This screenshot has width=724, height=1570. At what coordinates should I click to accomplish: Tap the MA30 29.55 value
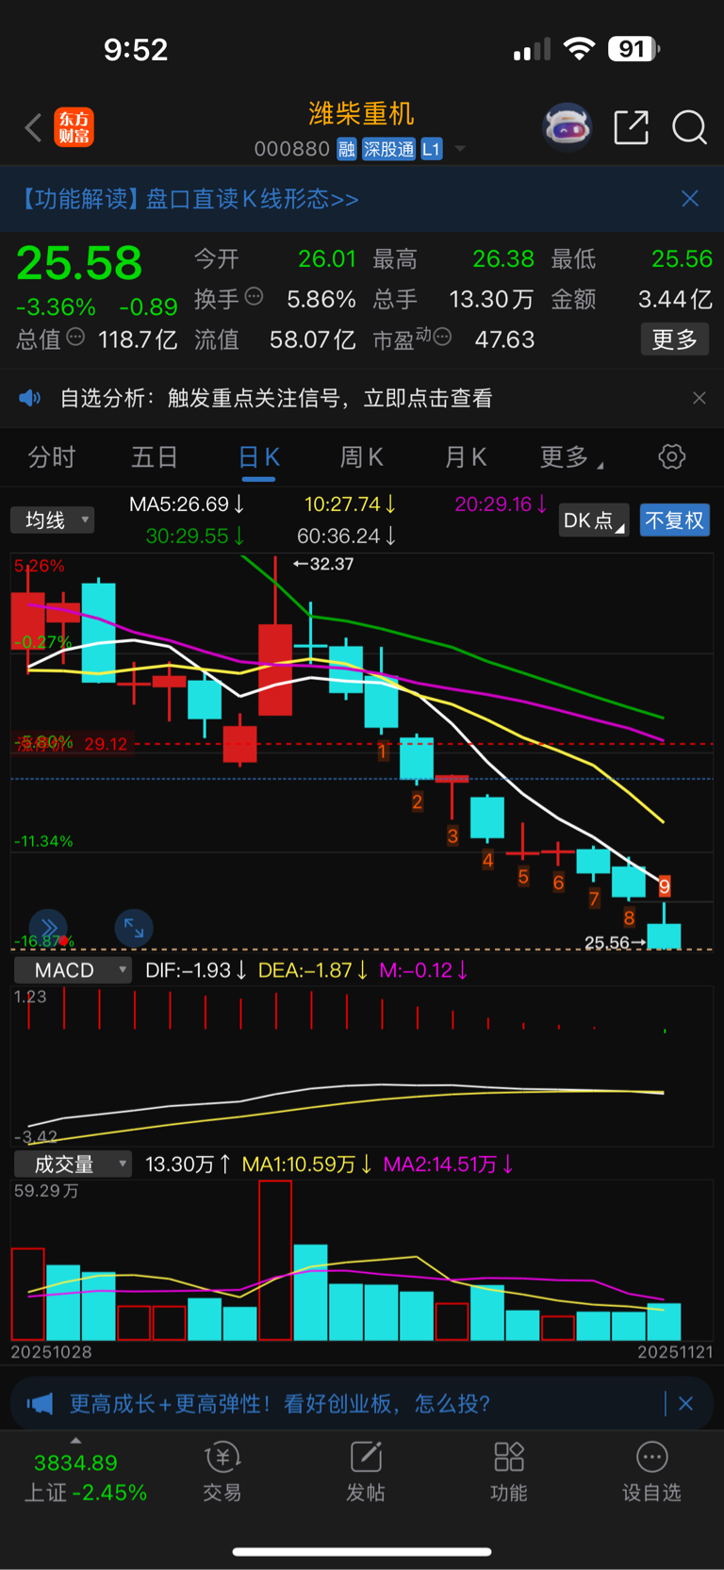(x=195, y=537)
